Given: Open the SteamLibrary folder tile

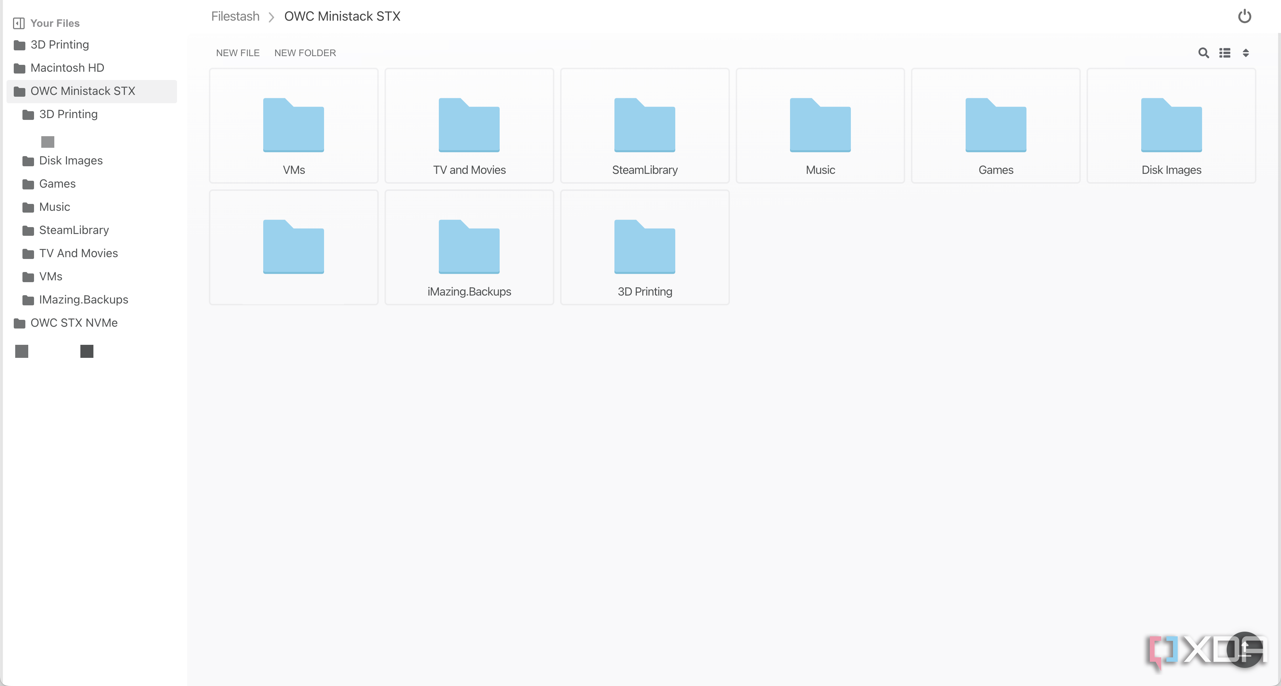Looking at the screenshot, I should click(x=644, y=125).
